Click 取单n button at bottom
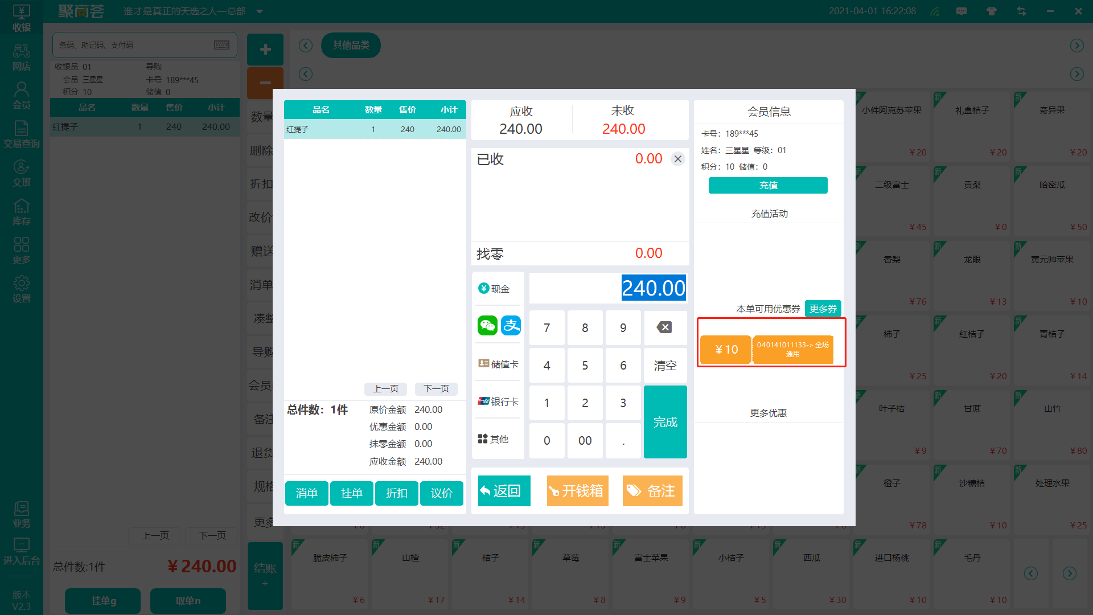 188,601
